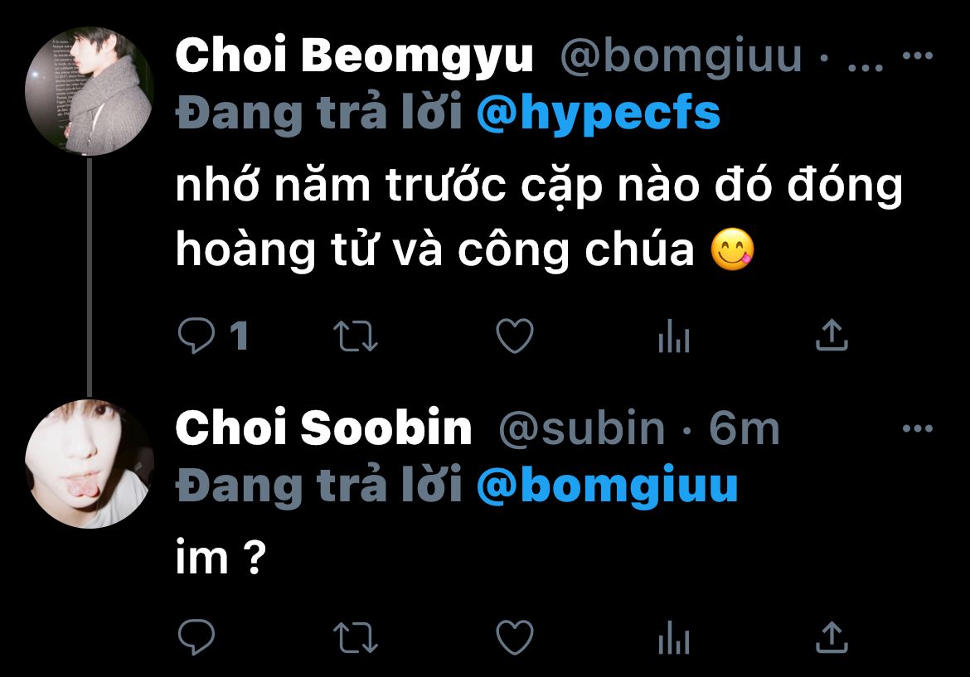View analytics for Choi Soobin's reply

click(x=674, y=637)
